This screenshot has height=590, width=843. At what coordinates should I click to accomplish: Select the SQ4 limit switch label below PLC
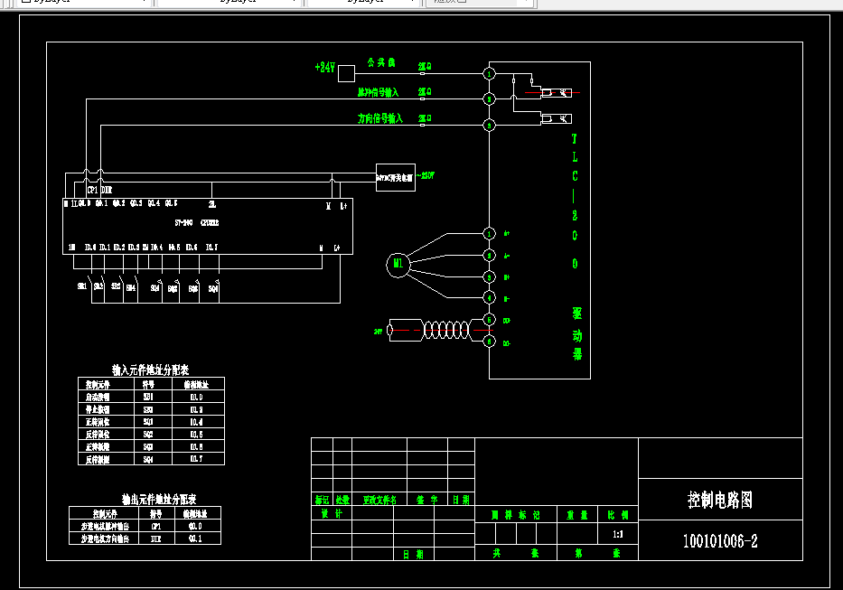click(213, 289)
